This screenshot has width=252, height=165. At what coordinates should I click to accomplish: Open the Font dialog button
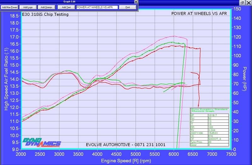click(128, 7)
